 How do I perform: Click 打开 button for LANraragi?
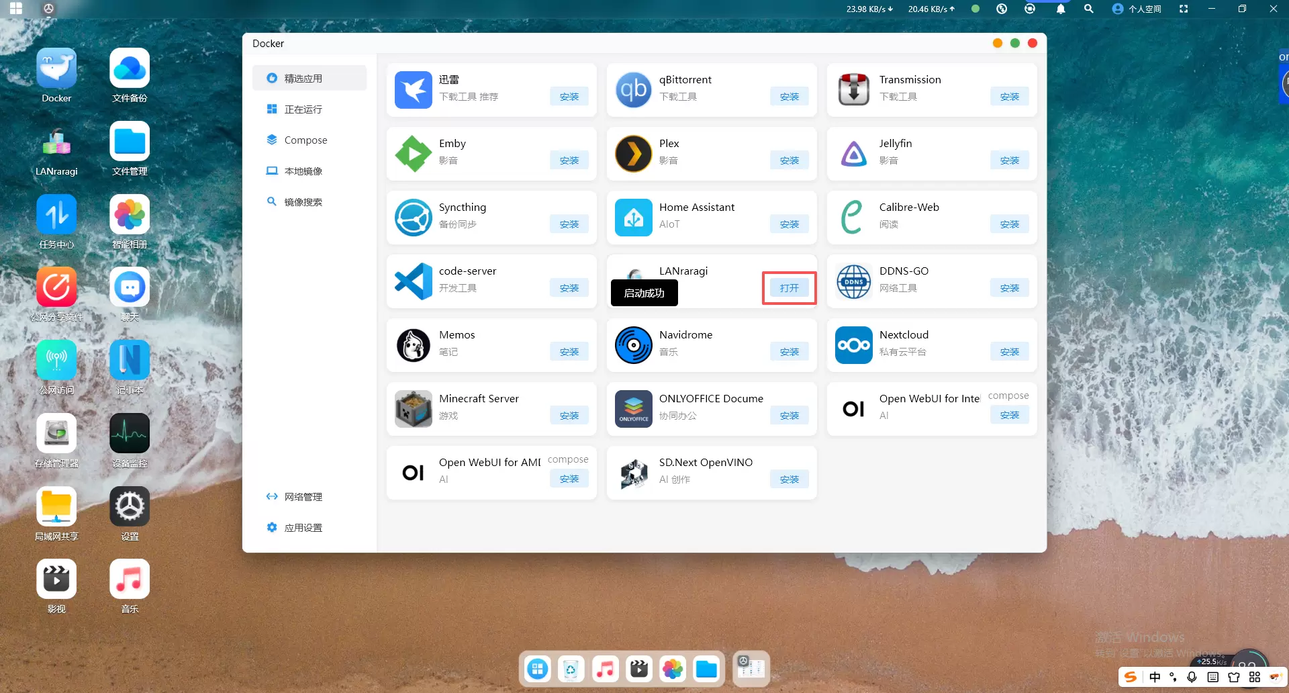[x=789, y=288]
